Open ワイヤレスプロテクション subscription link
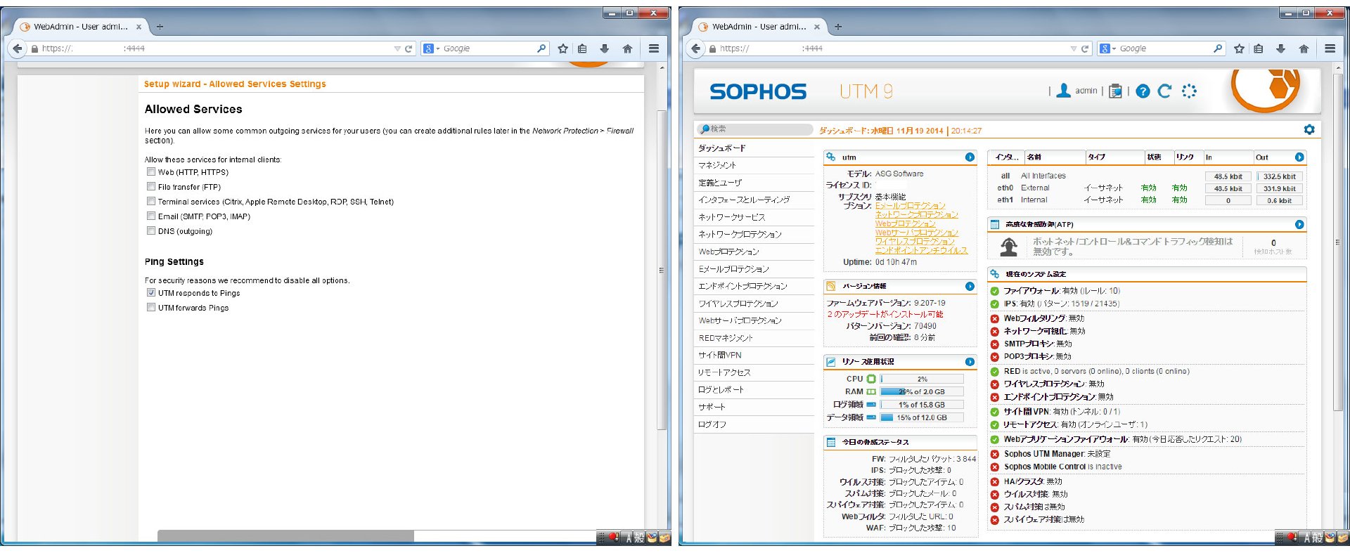This screenshot has height=553, width=1350. click(x=914, y=242)
